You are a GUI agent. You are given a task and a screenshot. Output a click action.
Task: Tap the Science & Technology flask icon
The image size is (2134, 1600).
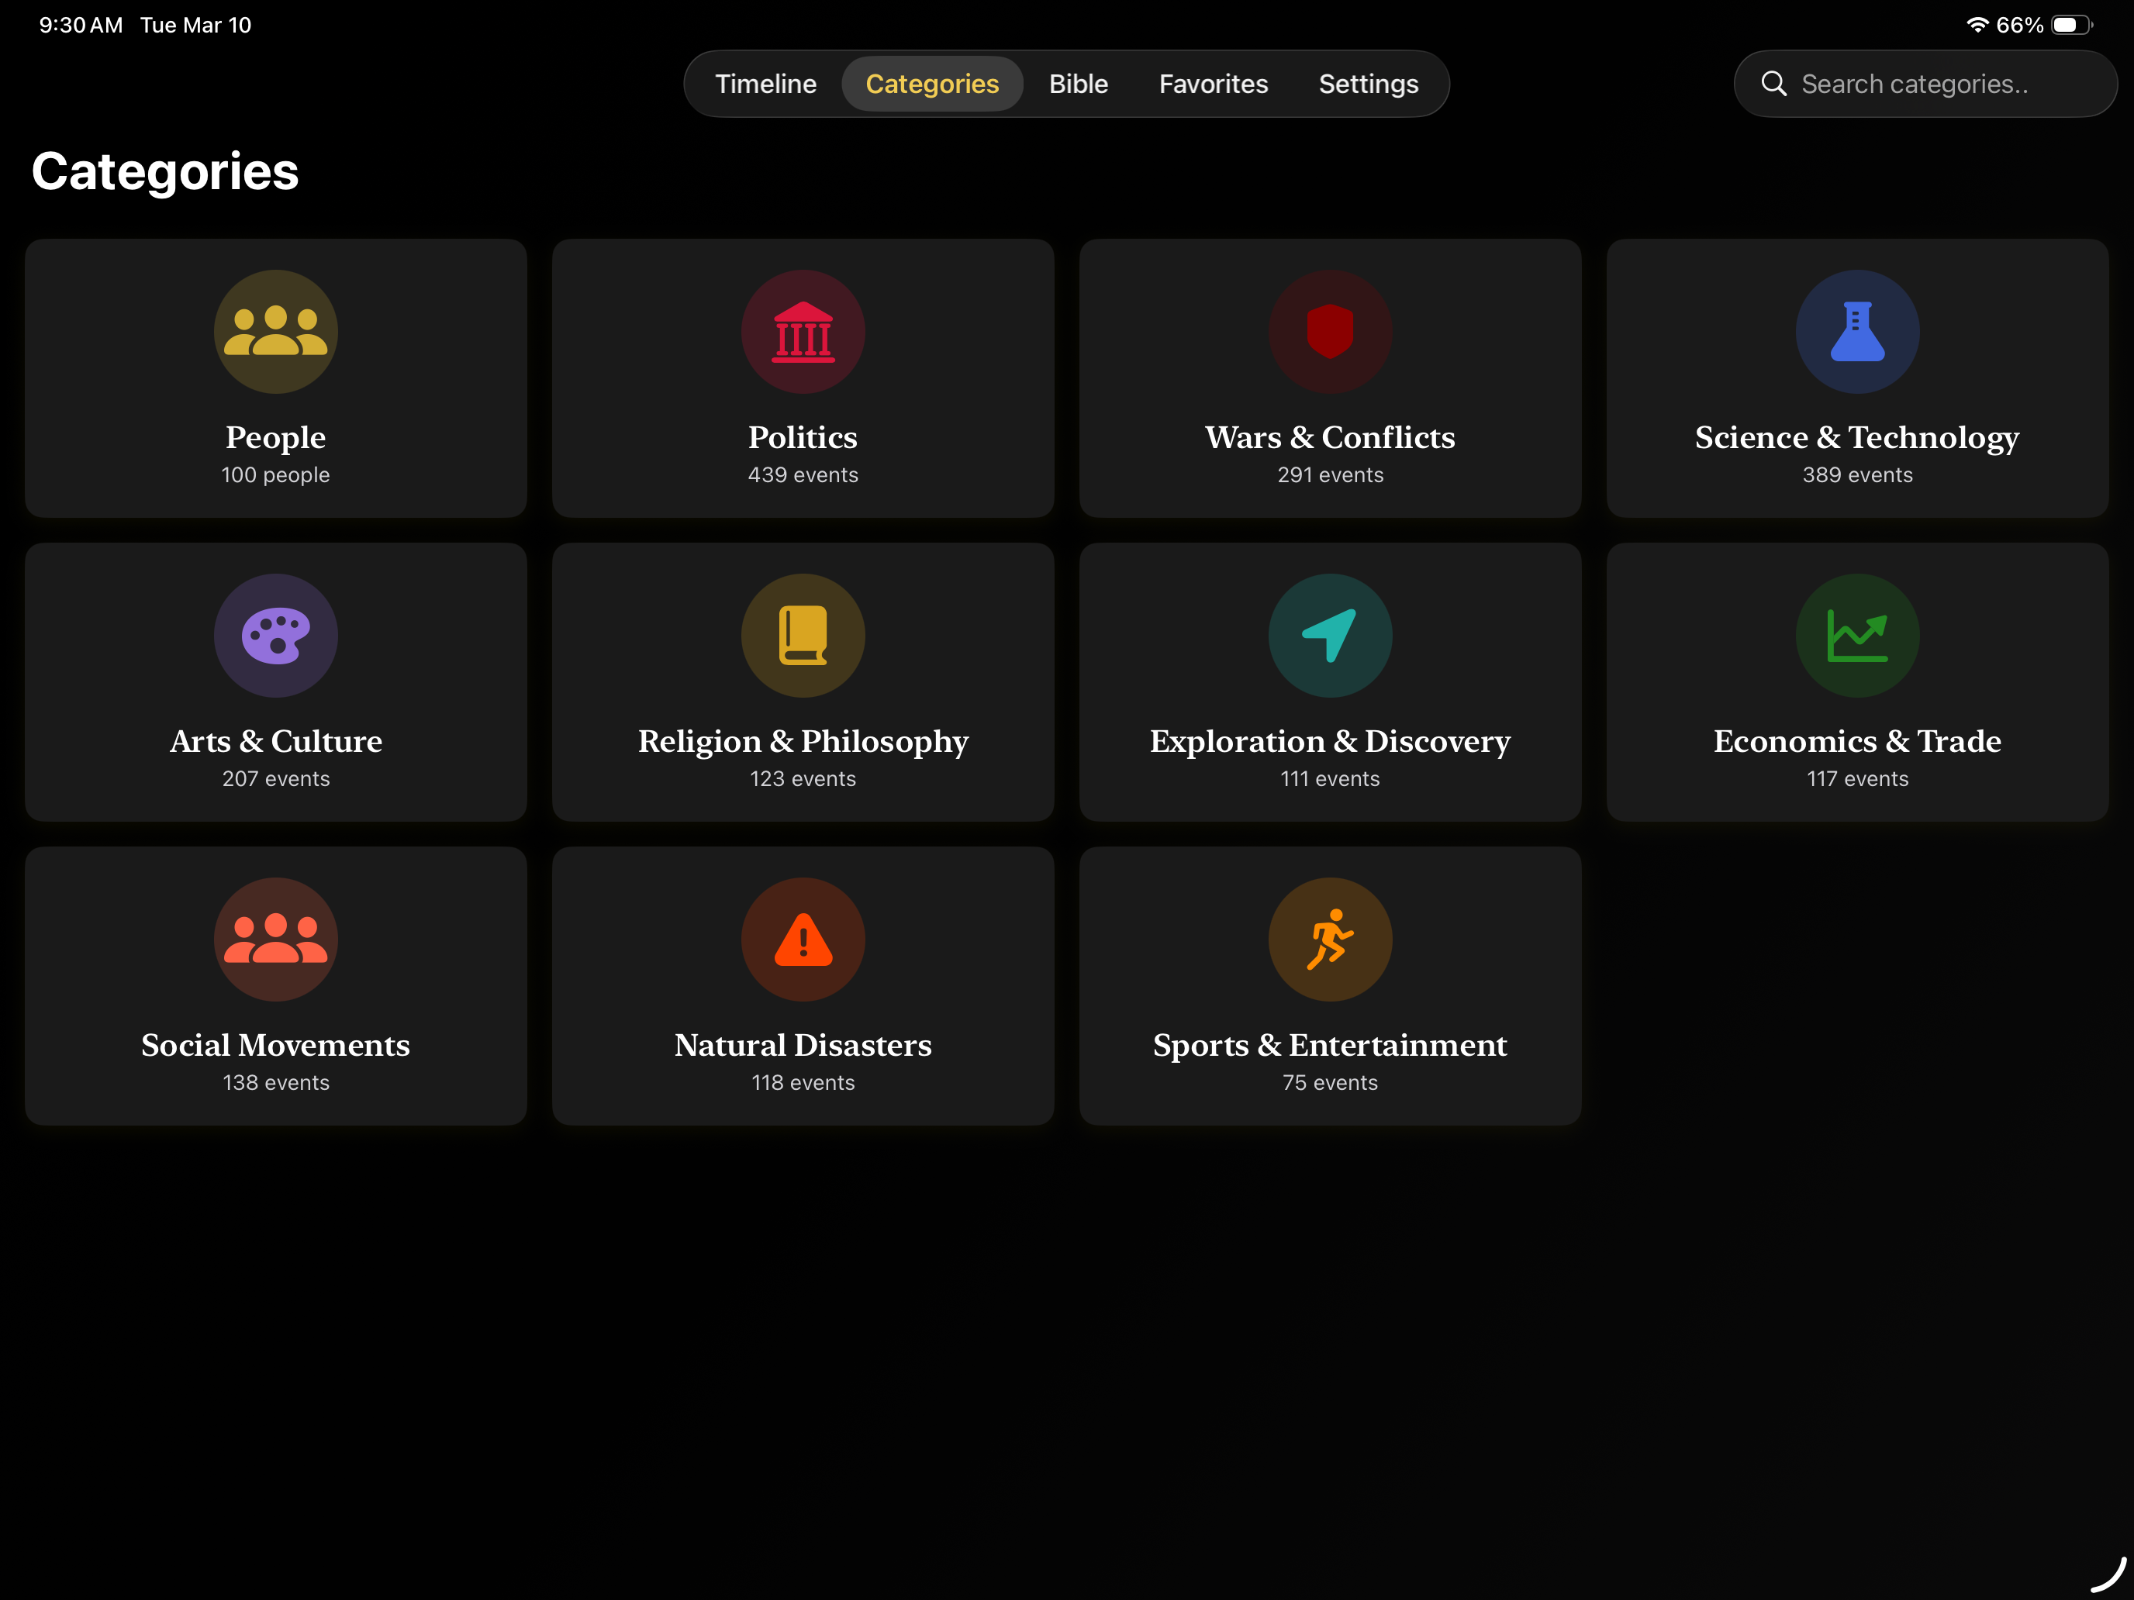tap(1857, 331)
